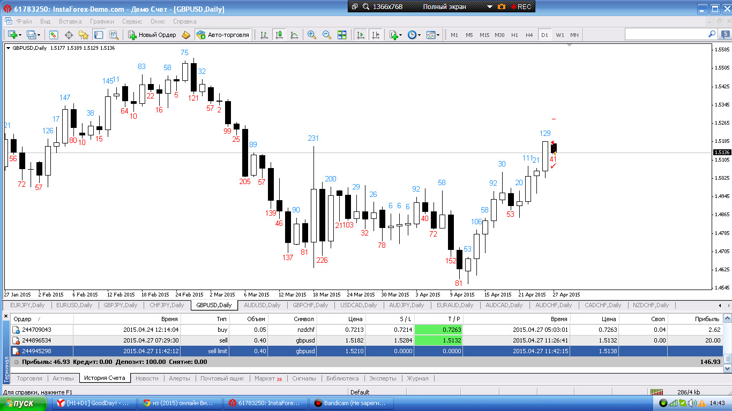This screenshot has height=411, width=732.
Task: Open the Strategy Tester icon
Action: click(114, 35)
